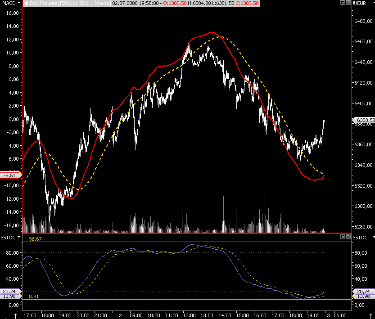This screenshot has height=319, width=375.
Task: Maximize the SSTOC indicator pane
Action: 343,237
